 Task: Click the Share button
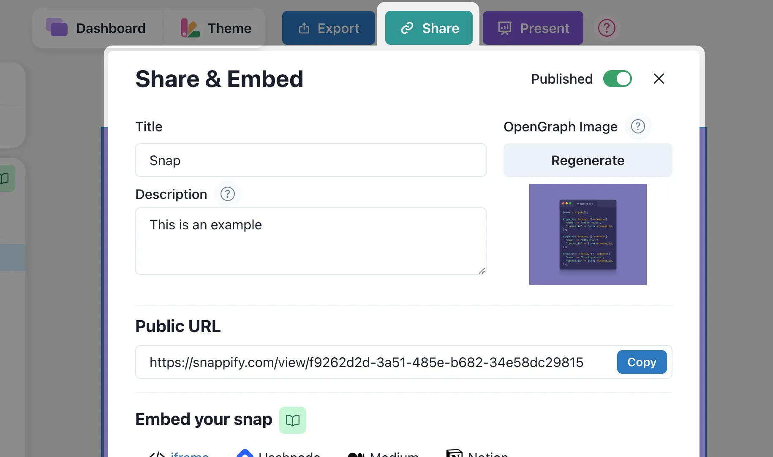(x=429, y=28)
